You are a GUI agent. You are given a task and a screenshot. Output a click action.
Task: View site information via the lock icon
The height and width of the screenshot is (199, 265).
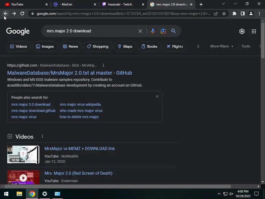pos(33,13)
